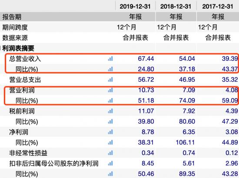Screen dimensions: 239x178
Task: Open chart icon for 净利润 row
Action: point(110,132)
